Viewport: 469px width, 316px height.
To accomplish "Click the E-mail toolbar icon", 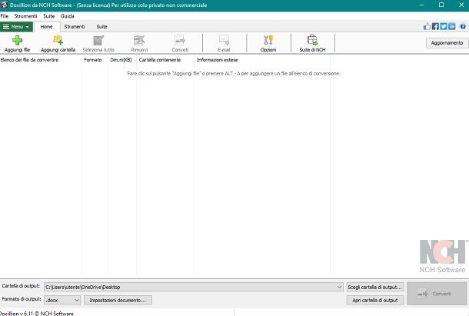I will point(224,41).
